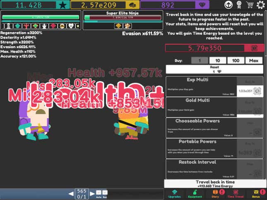Click the gold coins icon
This screenshot has width=267, height=200.
pyautogui.click(x=132, y=5)
